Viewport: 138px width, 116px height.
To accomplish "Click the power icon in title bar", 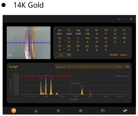I will click(x=131, y=19).
